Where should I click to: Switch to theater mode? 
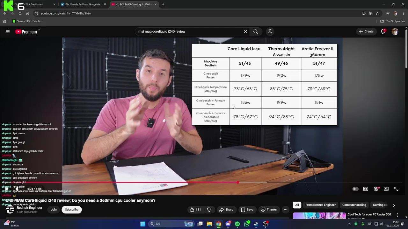click(386, 189)
